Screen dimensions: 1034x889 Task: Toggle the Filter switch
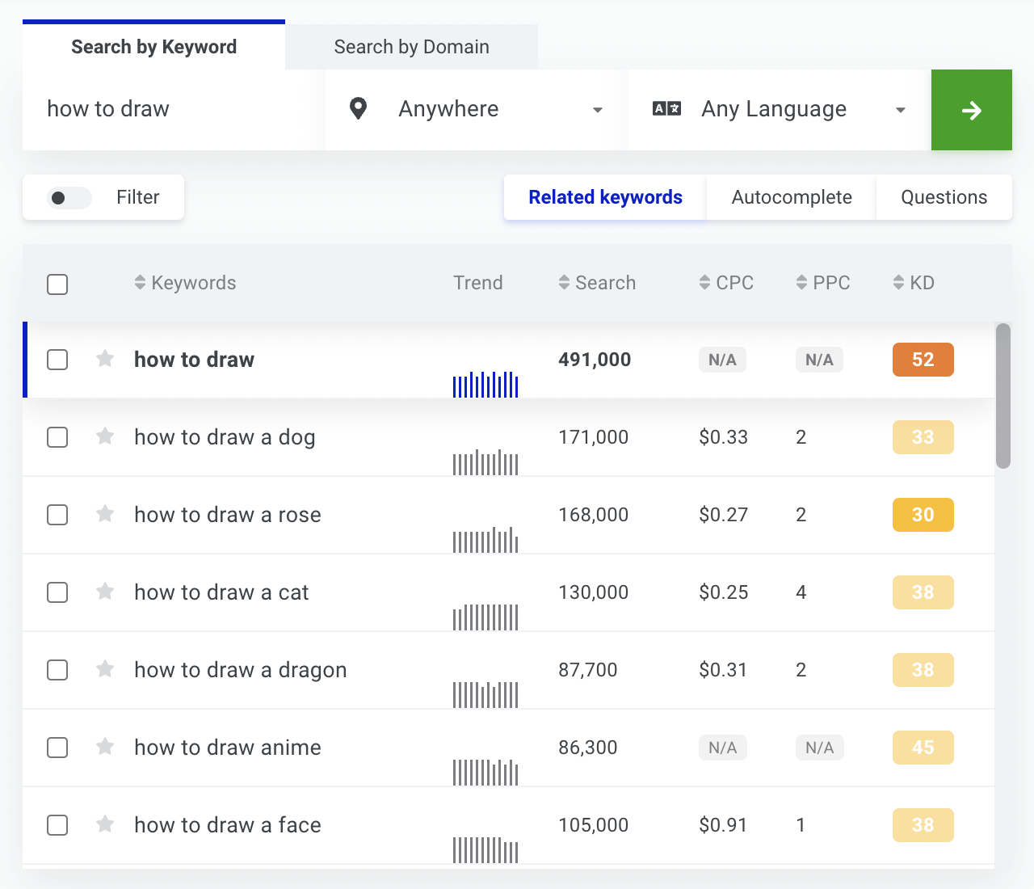(x=69, y=197)
